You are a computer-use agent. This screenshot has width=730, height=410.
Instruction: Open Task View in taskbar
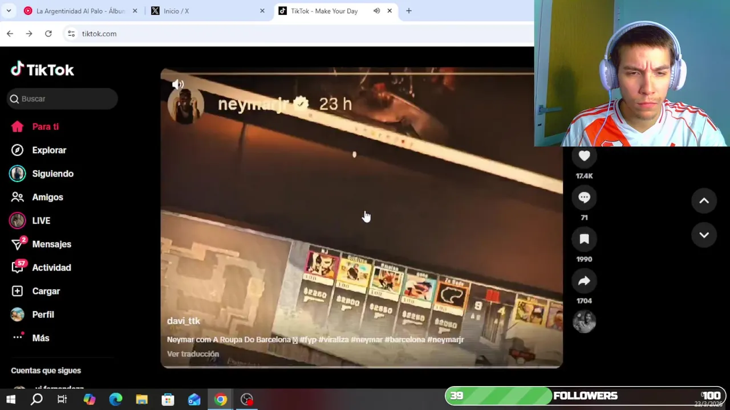[x=62, y=400]
